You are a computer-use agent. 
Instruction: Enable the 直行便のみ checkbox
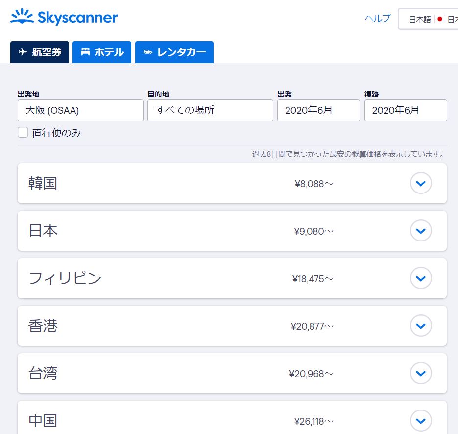[x=23, y=132]
